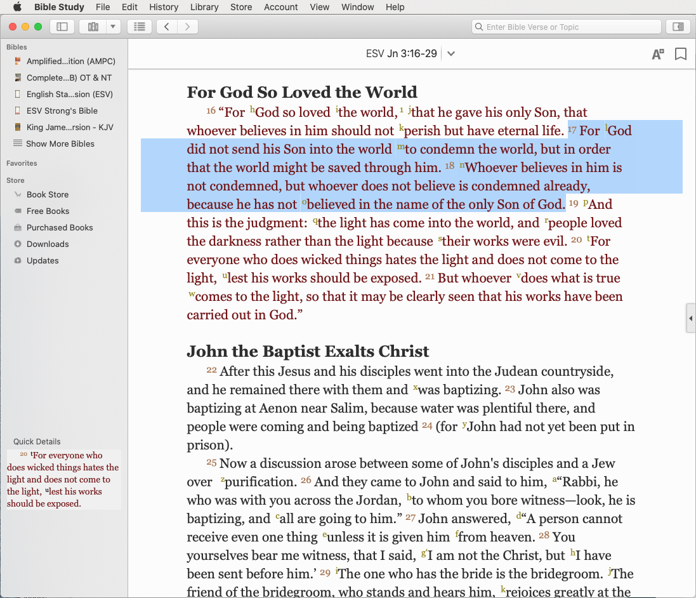Click Show More Bibles

pos(60,143)
